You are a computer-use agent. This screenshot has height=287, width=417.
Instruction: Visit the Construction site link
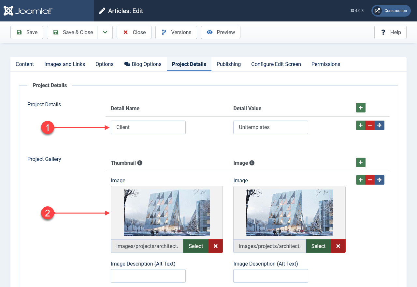391,11
